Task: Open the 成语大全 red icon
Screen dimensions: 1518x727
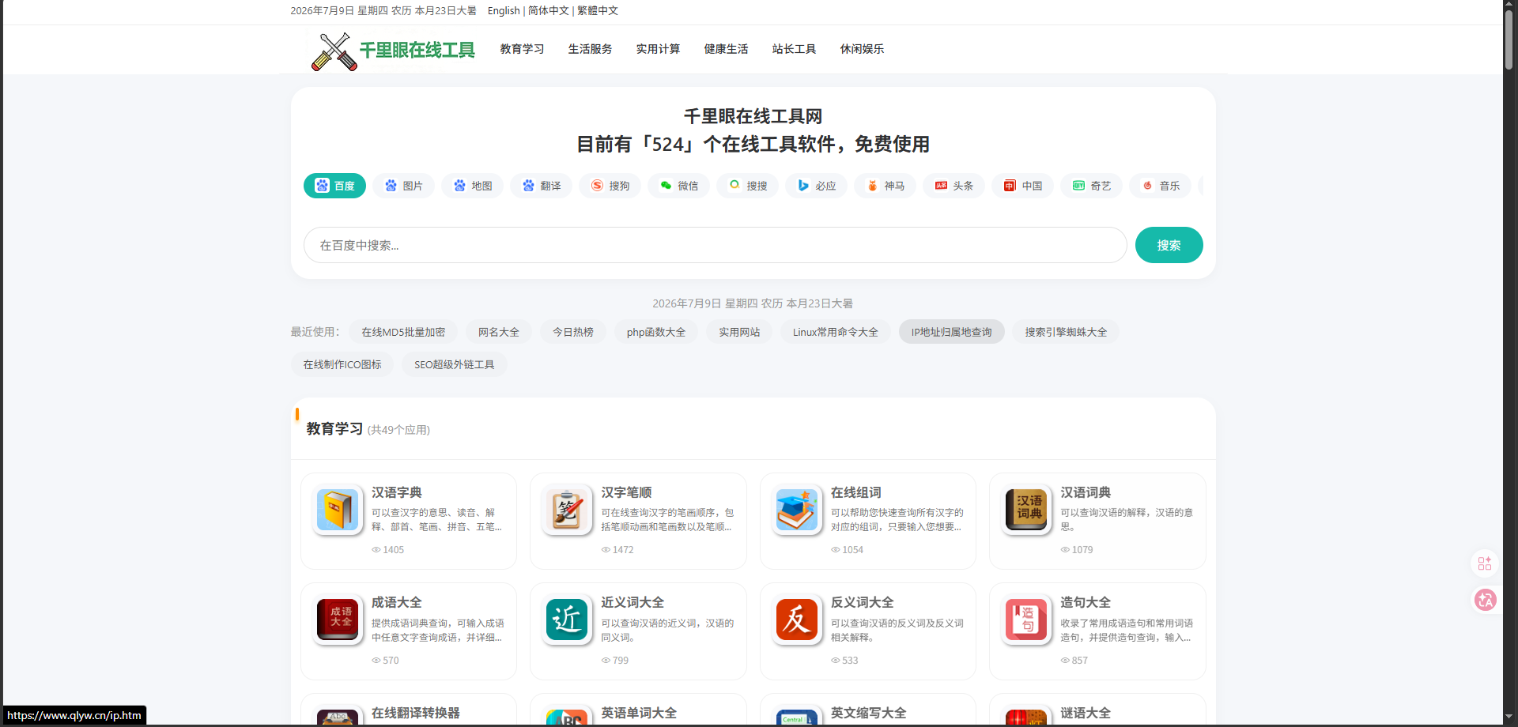Action: pos(338,620)
